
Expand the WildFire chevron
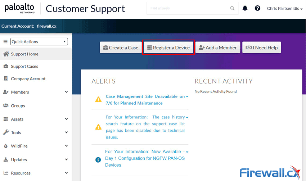(x=66, y=146)
